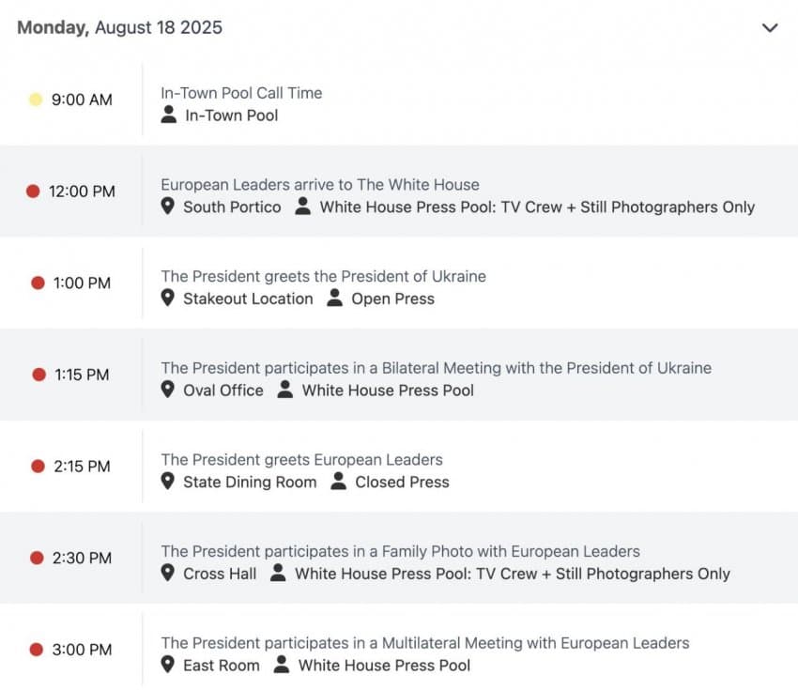Select the In-Town Pool Call Time title
The image size is (798, 690).
click(241, 93)
